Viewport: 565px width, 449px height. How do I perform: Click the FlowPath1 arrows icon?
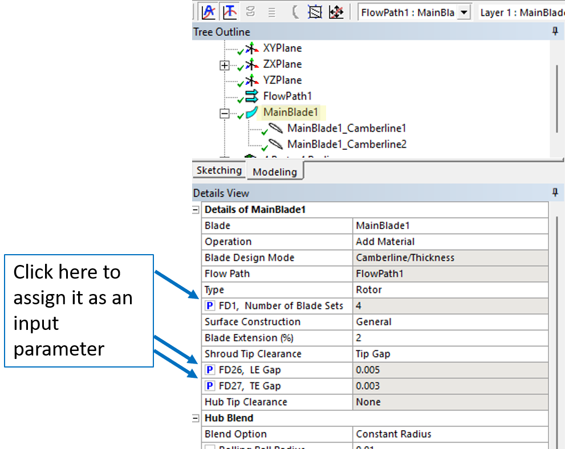(x=251, y=96)
